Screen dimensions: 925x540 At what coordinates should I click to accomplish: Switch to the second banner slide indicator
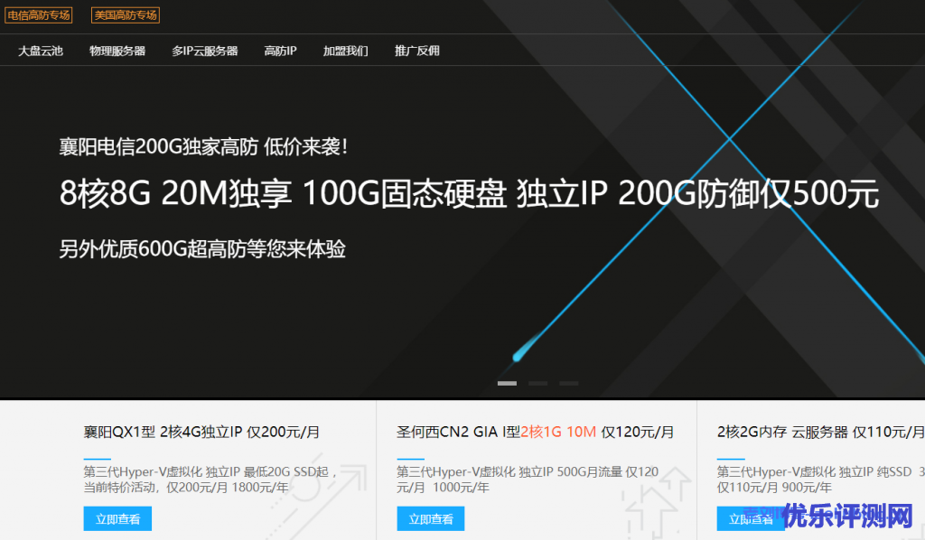(537, 384)
